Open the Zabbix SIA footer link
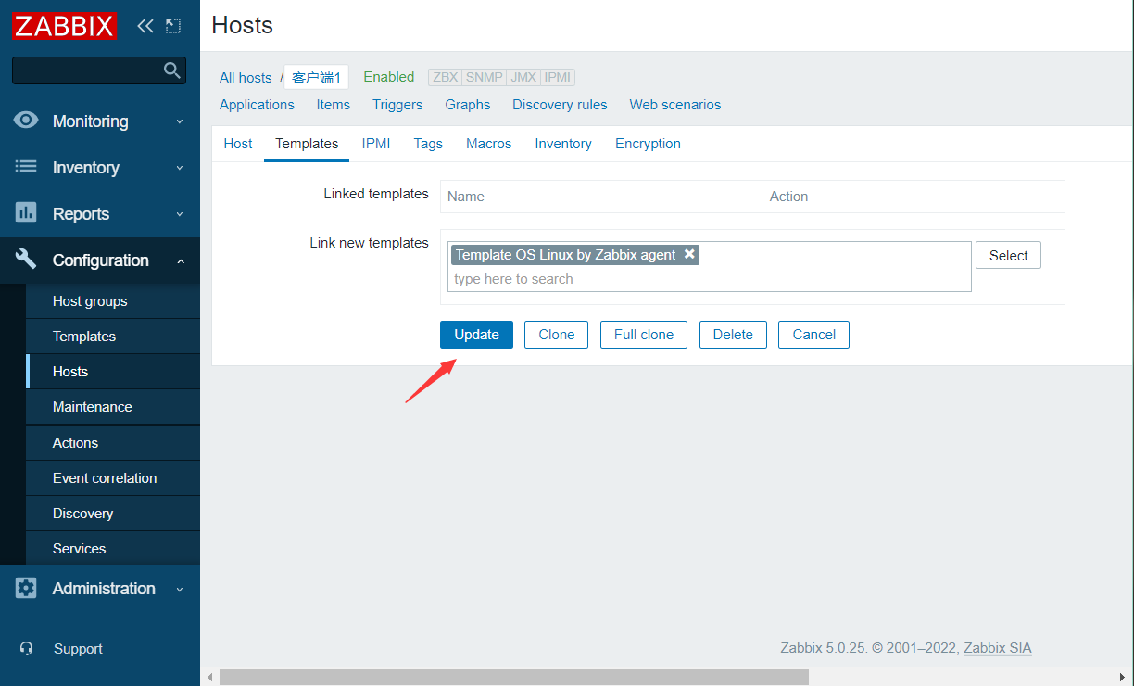 click(x=998, y=648)
